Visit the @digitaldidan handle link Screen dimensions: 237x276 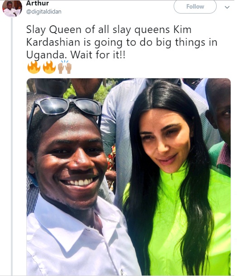pos(43,12)
